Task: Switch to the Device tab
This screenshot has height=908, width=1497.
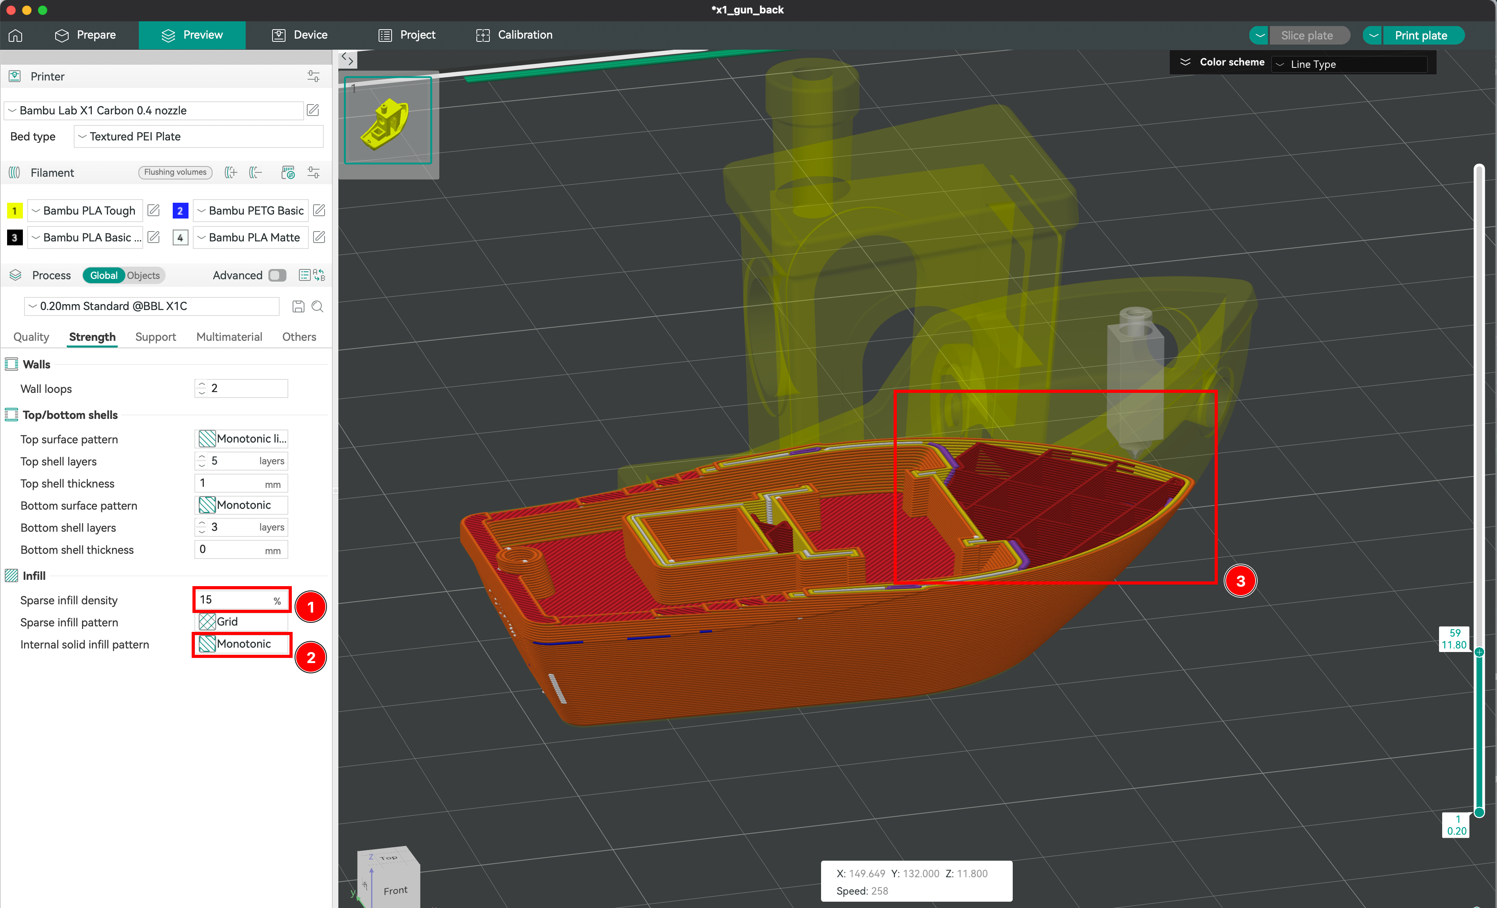Action: point(300,35)
